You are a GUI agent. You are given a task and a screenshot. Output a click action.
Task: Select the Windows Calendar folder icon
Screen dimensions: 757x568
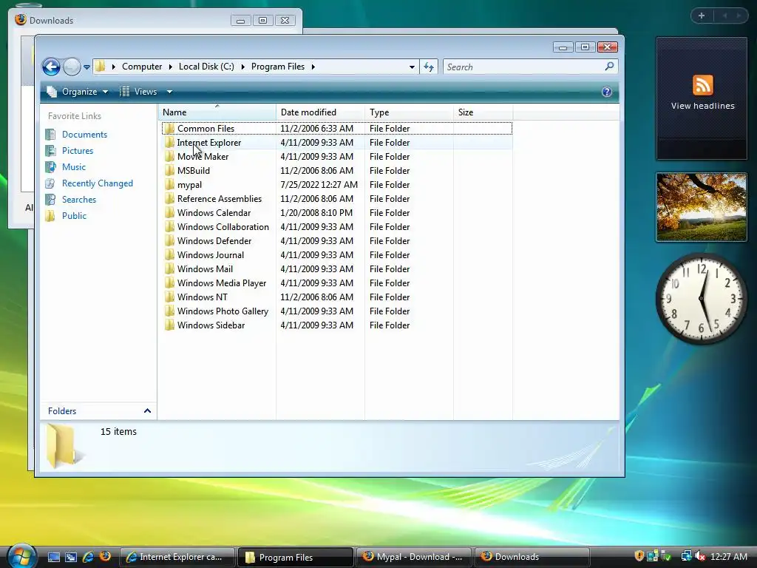tap(169, 212)
